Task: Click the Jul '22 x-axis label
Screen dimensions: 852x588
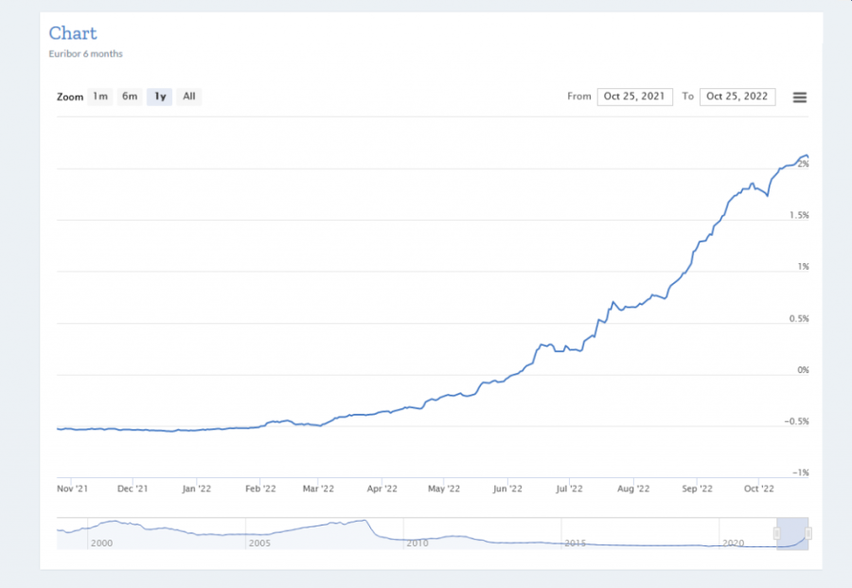Action: (569, 490)
